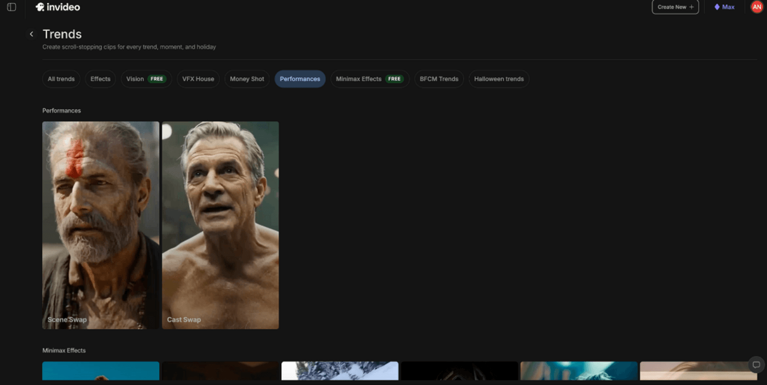The image size is (767, 385).
Task: Open Minimax Effects FREE tab
Action: coord(369,79)
